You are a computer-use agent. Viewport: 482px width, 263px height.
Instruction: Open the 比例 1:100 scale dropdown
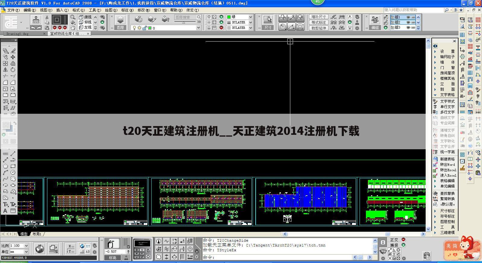click(x=26, y=246)
